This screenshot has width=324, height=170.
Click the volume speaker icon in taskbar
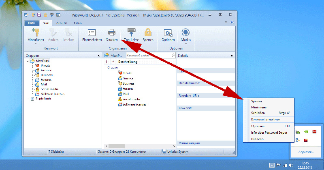click(x=291, y=165)
